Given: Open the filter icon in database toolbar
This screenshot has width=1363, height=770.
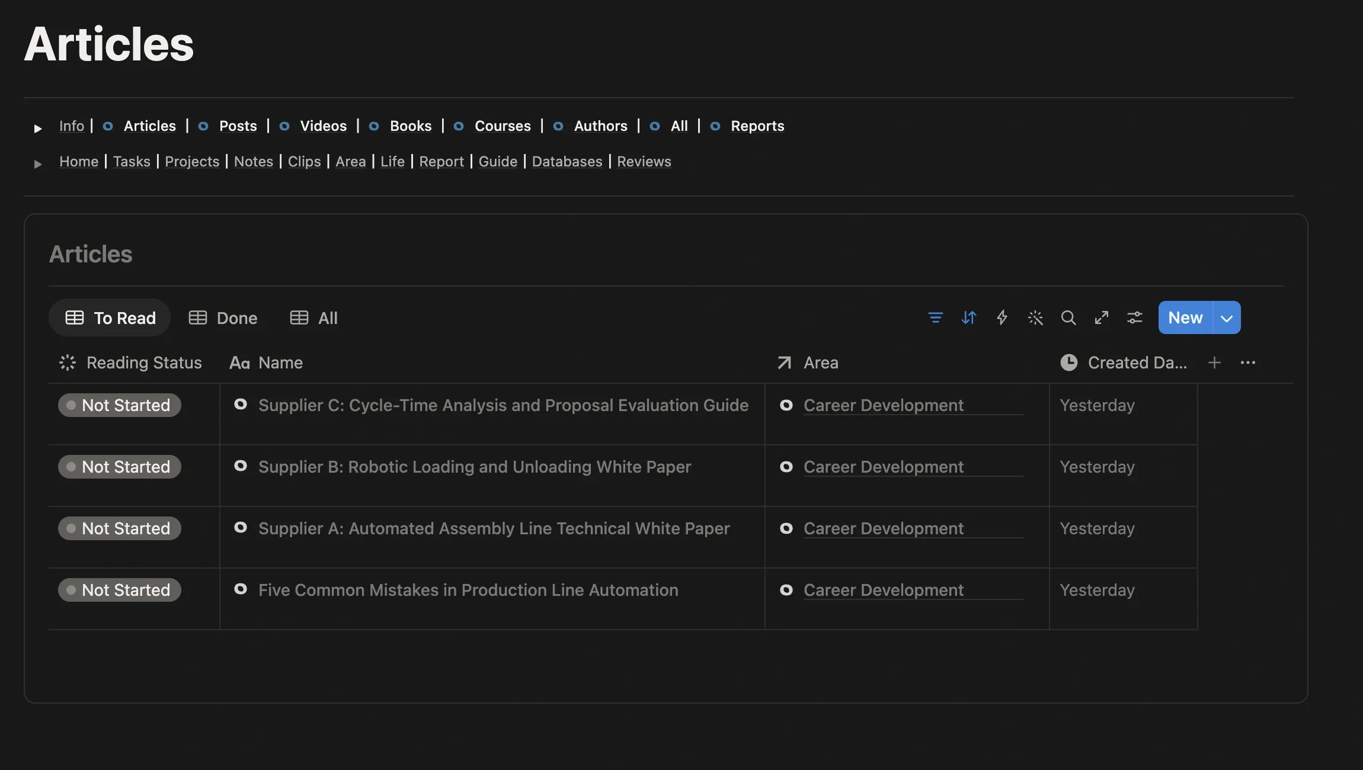Looking at the screenshot, I should click(935, 317).
